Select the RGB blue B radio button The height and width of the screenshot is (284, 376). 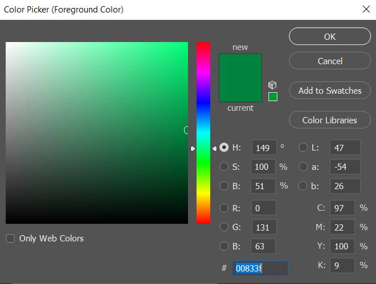click(x=224, y=246)
